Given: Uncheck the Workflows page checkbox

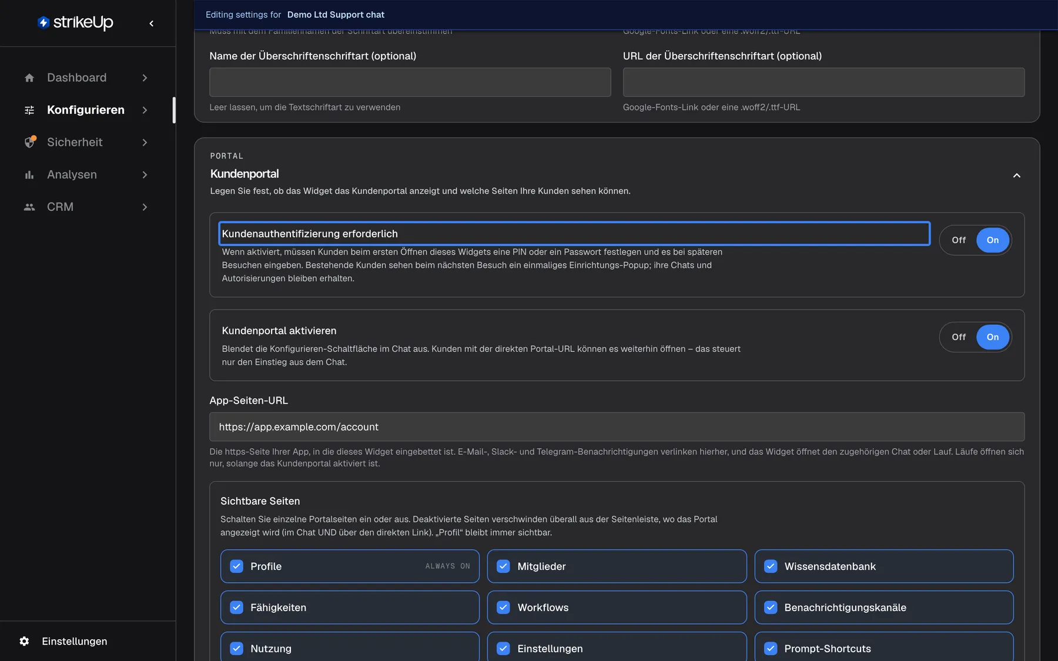Looking at the screenshot, I should (503, 607).
